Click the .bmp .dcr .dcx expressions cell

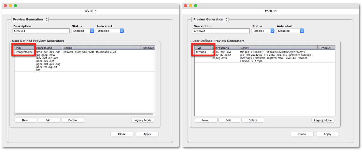tap(48, 61)
